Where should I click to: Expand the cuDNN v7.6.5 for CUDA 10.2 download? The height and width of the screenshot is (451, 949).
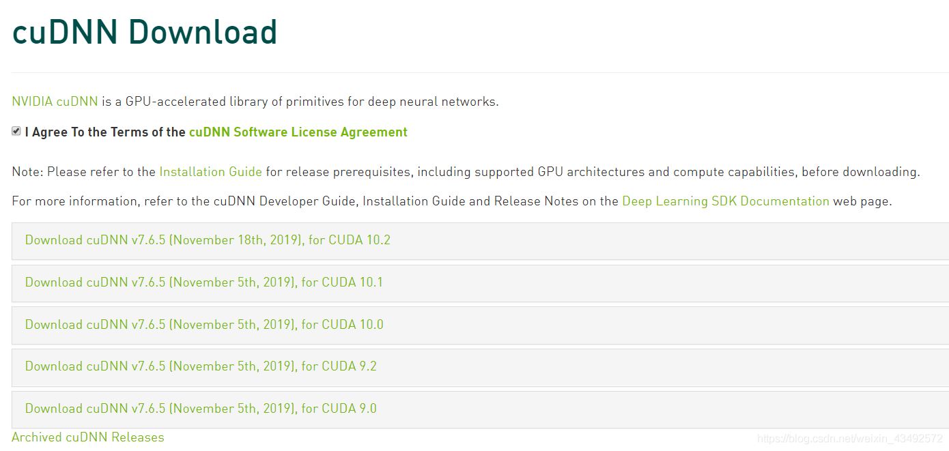point(208,240)
